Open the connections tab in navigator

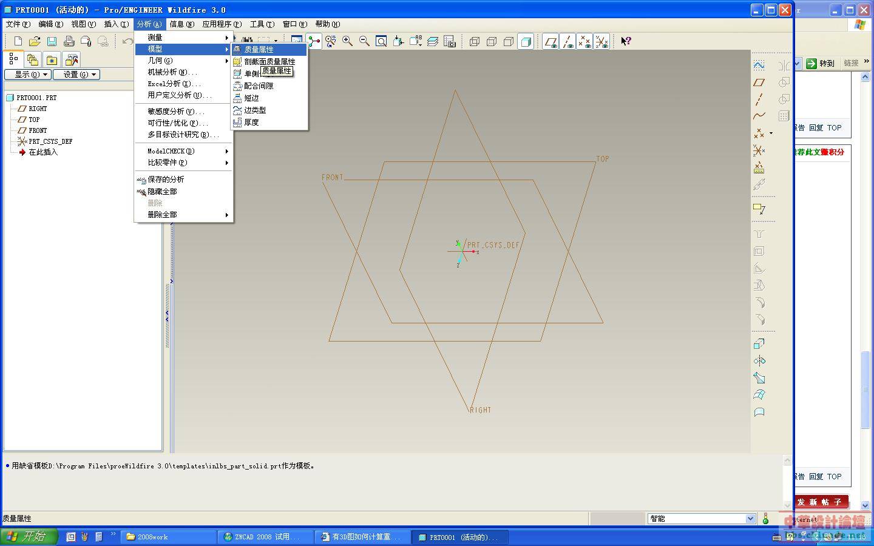[72, 59]
